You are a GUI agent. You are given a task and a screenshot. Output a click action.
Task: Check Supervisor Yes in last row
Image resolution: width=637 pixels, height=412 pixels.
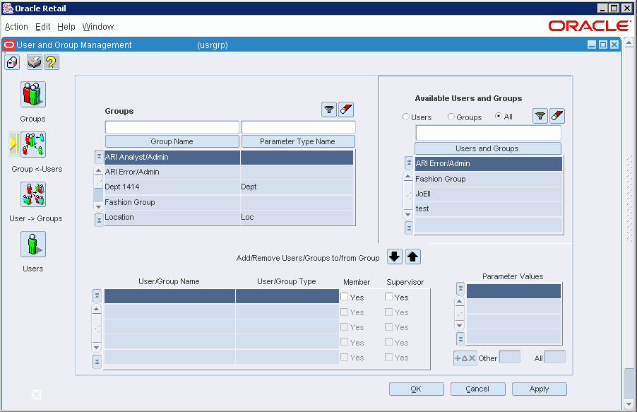pyautogui.click(x=389, y=357)
